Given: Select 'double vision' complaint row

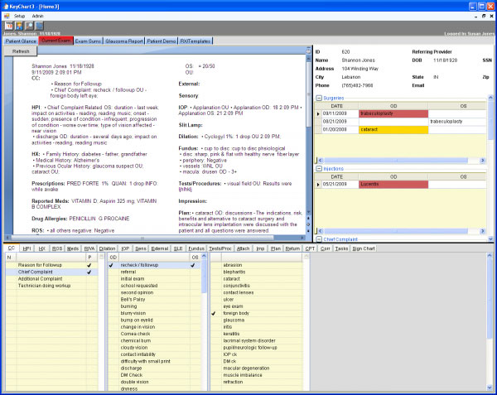Looking at the screenshot, I should [154, 382].
